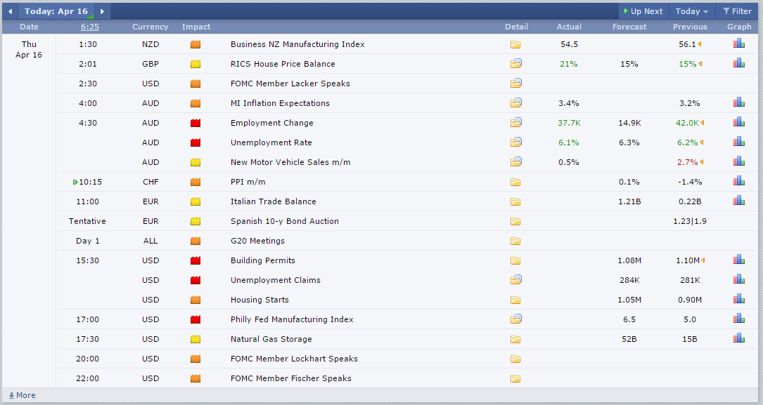
Task: Click revision arrow beside Employment Change previous 42.0K
Action: [x=703, y=123]
